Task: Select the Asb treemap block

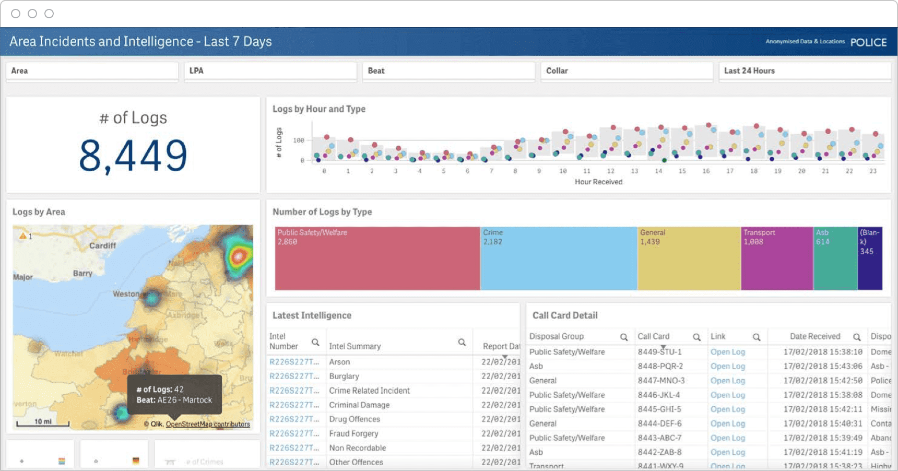Action: coord(835,258)
